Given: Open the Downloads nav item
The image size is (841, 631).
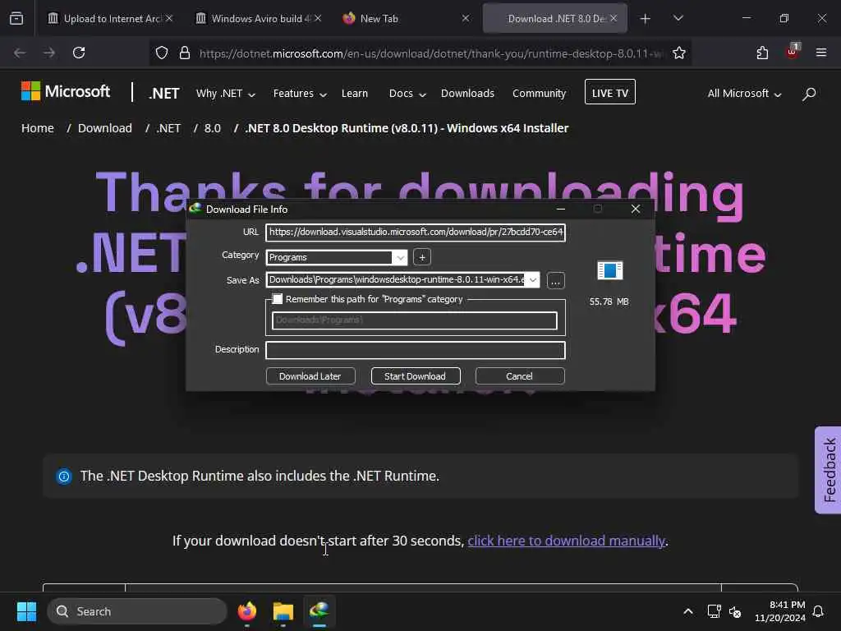Looking at the screenshot, I should (467, 94).
